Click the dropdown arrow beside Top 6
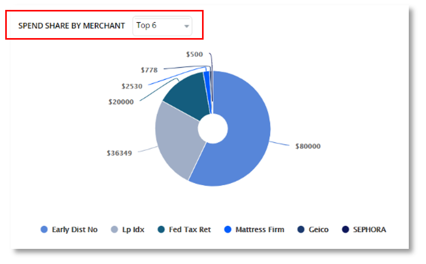This screenshot has height=264, width=426. tap(186, 26)
